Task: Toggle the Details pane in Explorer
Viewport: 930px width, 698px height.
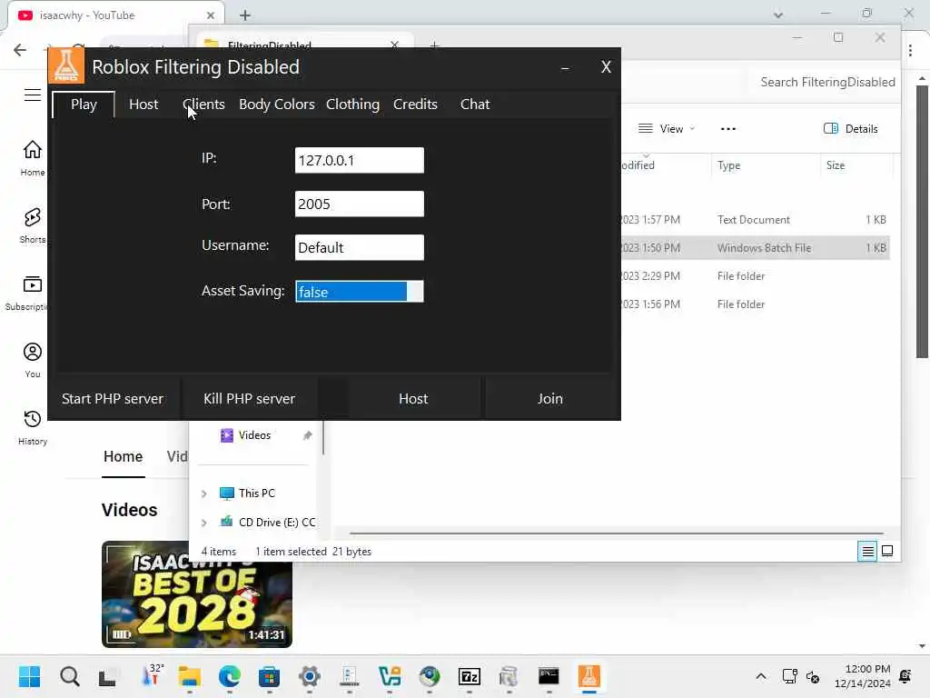Action: [x=850, y=129]
